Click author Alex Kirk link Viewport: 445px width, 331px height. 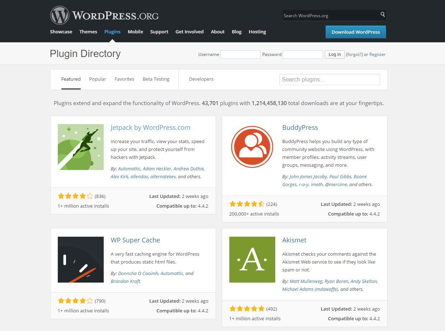[x=120, y=176]
